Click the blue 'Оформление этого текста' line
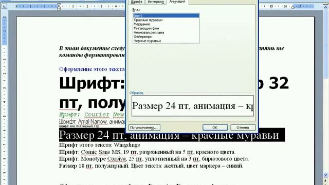 [92, 69]
